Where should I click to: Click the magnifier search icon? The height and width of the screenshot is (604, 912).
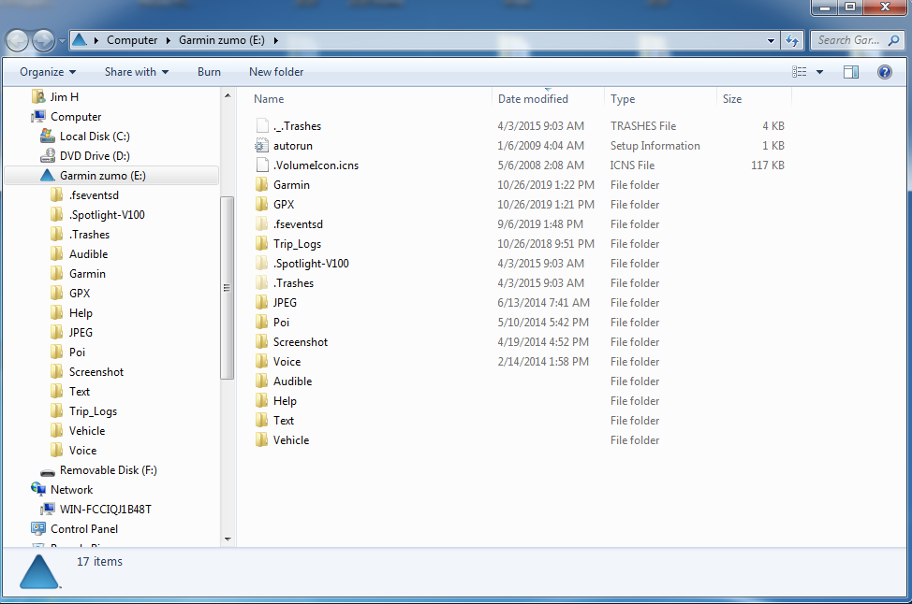pyautogui.click(x=893, y=40)
